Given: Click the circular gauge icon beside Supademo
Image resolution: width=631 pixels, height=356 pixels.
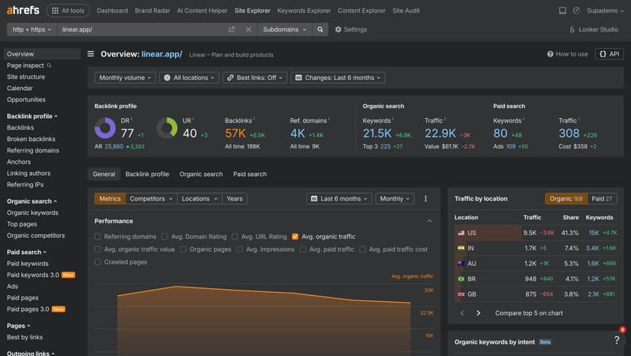Looking at the screenshot, I should (576, 11).
